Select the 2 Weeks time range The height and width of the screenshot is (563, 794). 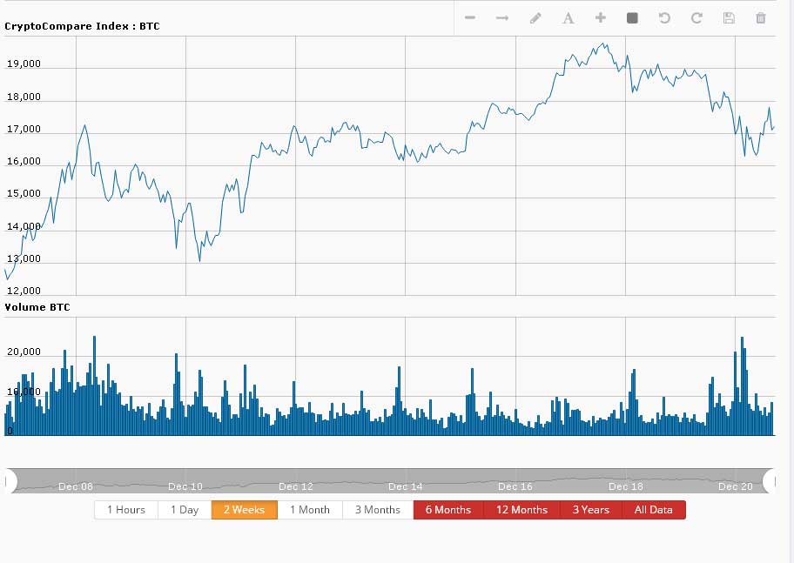click(244, 510)
